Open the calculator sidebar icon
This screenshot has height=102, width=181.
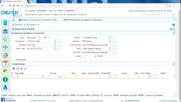(5, 23)
